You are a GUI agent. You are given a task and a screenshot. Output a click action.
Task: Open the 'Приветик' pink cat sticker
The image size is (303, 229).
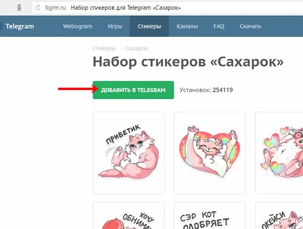(x=129, y=153)
